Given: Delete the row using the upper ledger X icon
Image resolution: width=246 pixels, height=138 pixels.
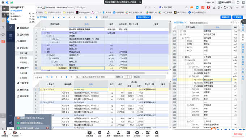Looking at the screenshot, I should (x=59, y=17).
